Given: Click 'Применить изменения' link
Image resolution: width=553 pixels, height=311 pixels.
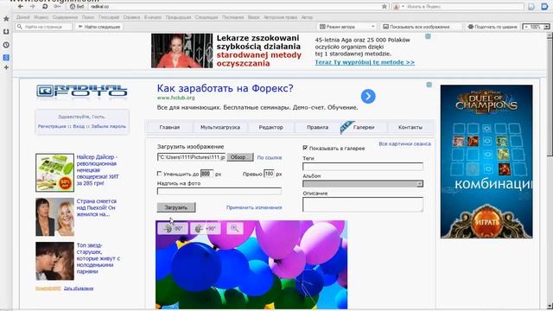Looking at the screenshot, I should (x=254, y=207).
